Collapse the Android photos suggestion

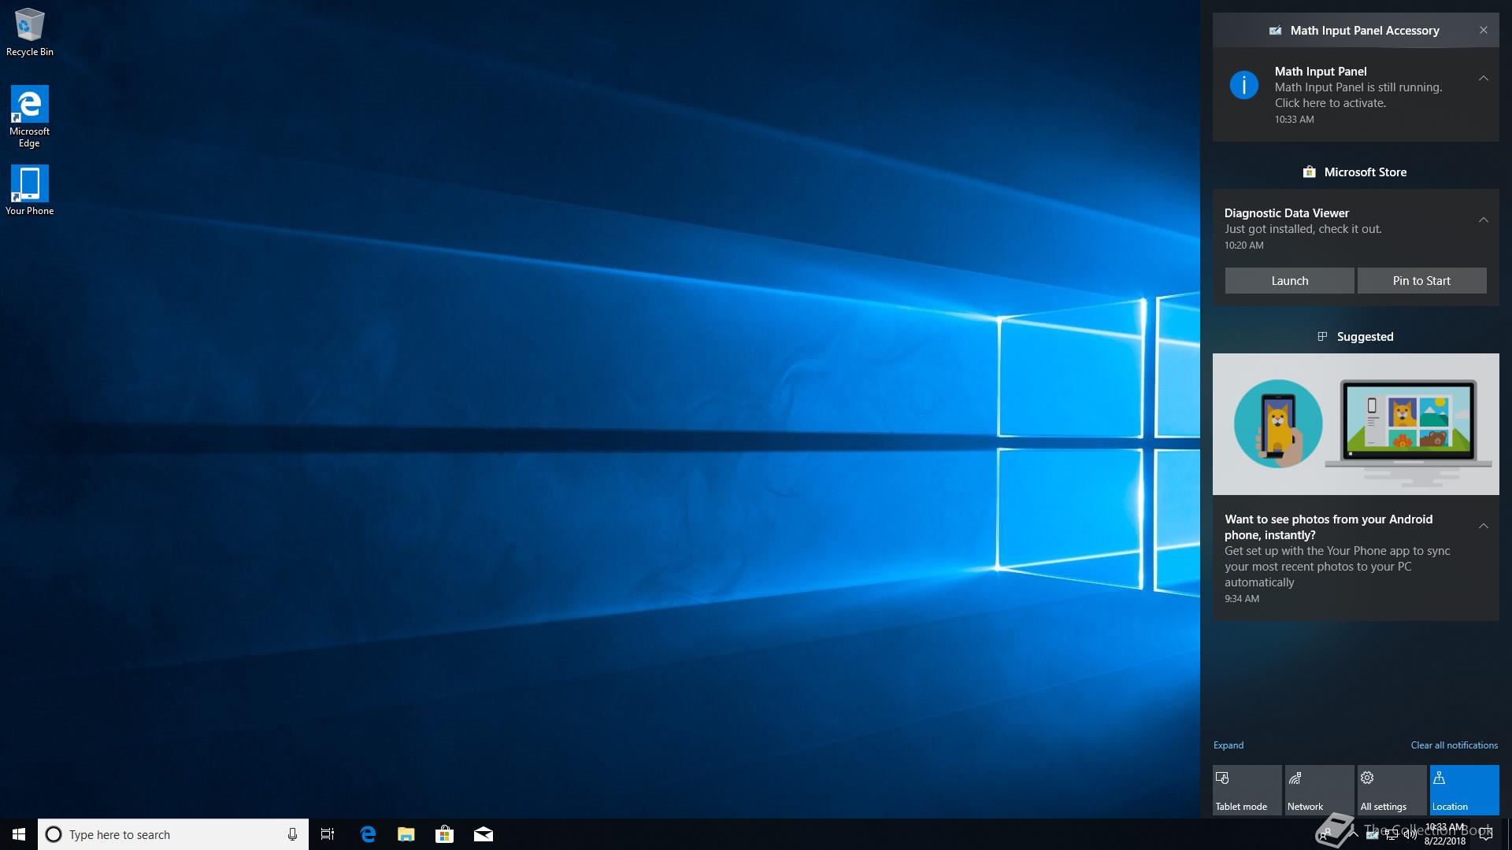point(1484,526)
